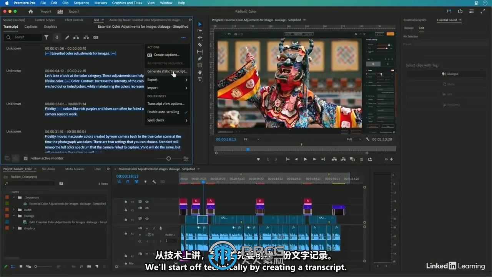Expand the Export submenu
Screen dimensions: 492x277
[167, 80]
